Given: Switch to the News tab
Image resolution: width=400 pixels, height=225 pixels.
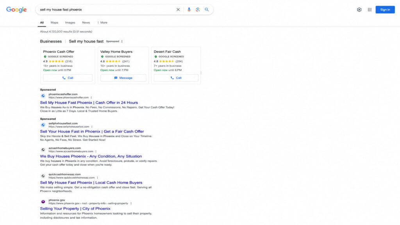Looking at the screenshot, I should 86,23.
